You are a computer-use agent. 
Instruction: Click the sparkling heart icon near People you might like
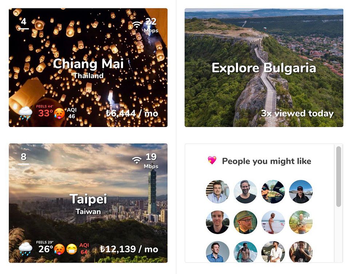(x=212, y=160)
